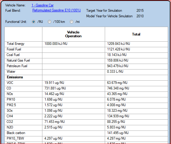The height and width of the screenshot is (144, 171).
Task: Select the /100 km functional unit option
Action: [49, 22]
